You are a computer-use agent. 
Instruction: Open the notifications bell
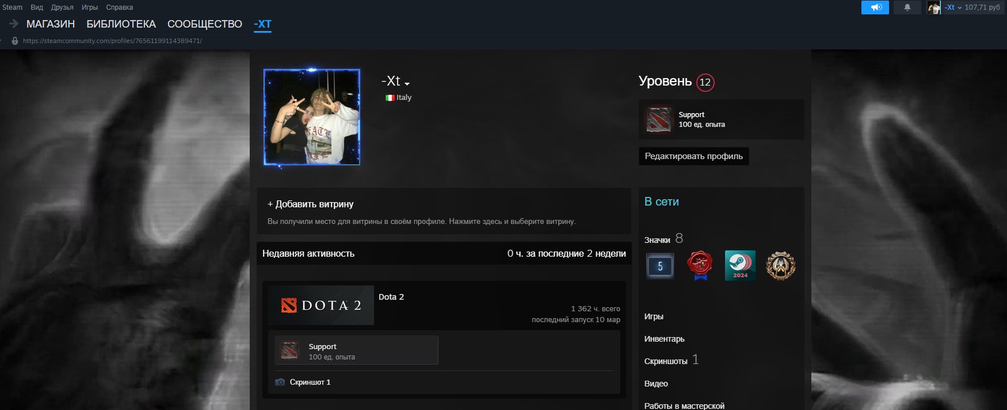coord(907,7)
